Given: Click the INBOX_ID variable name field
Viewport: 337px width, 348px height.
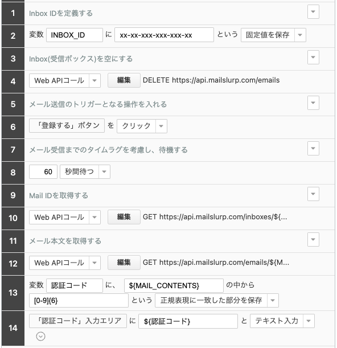Looking at the screenshot, I should point(75,35).
